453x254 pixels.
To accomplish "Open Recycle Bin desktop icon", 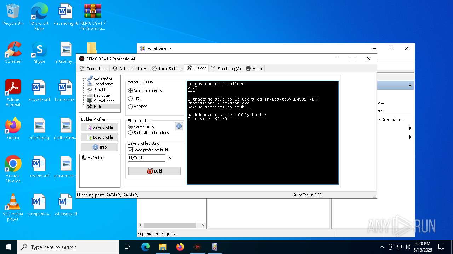I will click(13, 15).
